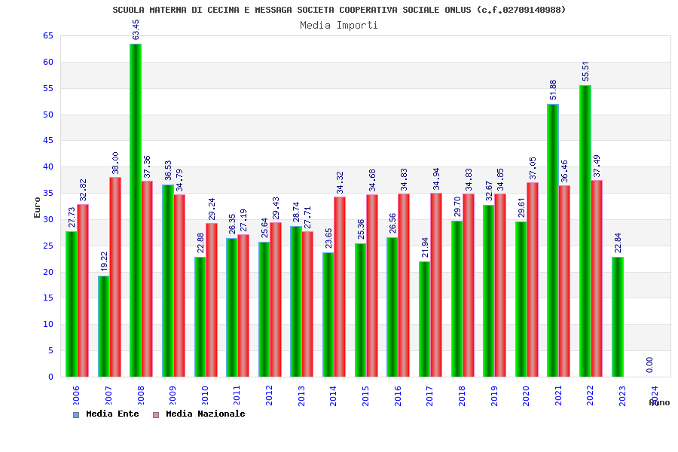Click the 50 y-axis tick label
This screenshot has height=452, width=678.
pos(48,115)
